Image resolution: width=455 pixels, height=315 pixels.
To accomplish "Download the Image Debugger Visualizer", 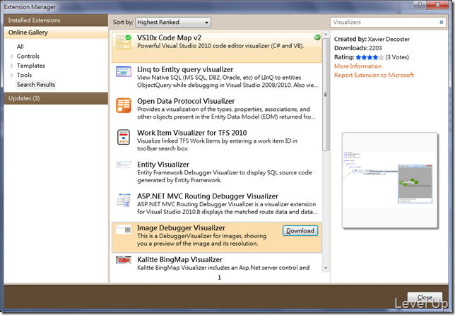I will coord(300,230).
